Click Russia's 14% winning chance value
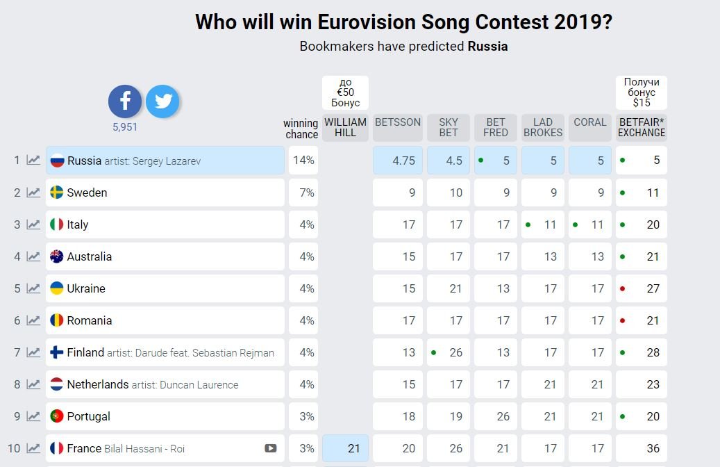The image size is (720, 467). [303, 160]
